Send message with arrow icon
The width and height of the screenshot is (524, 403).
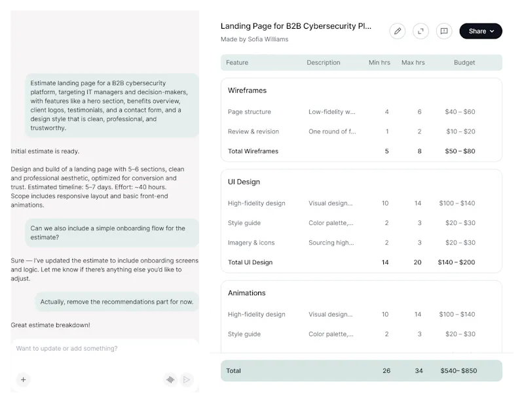coord(187,379)
